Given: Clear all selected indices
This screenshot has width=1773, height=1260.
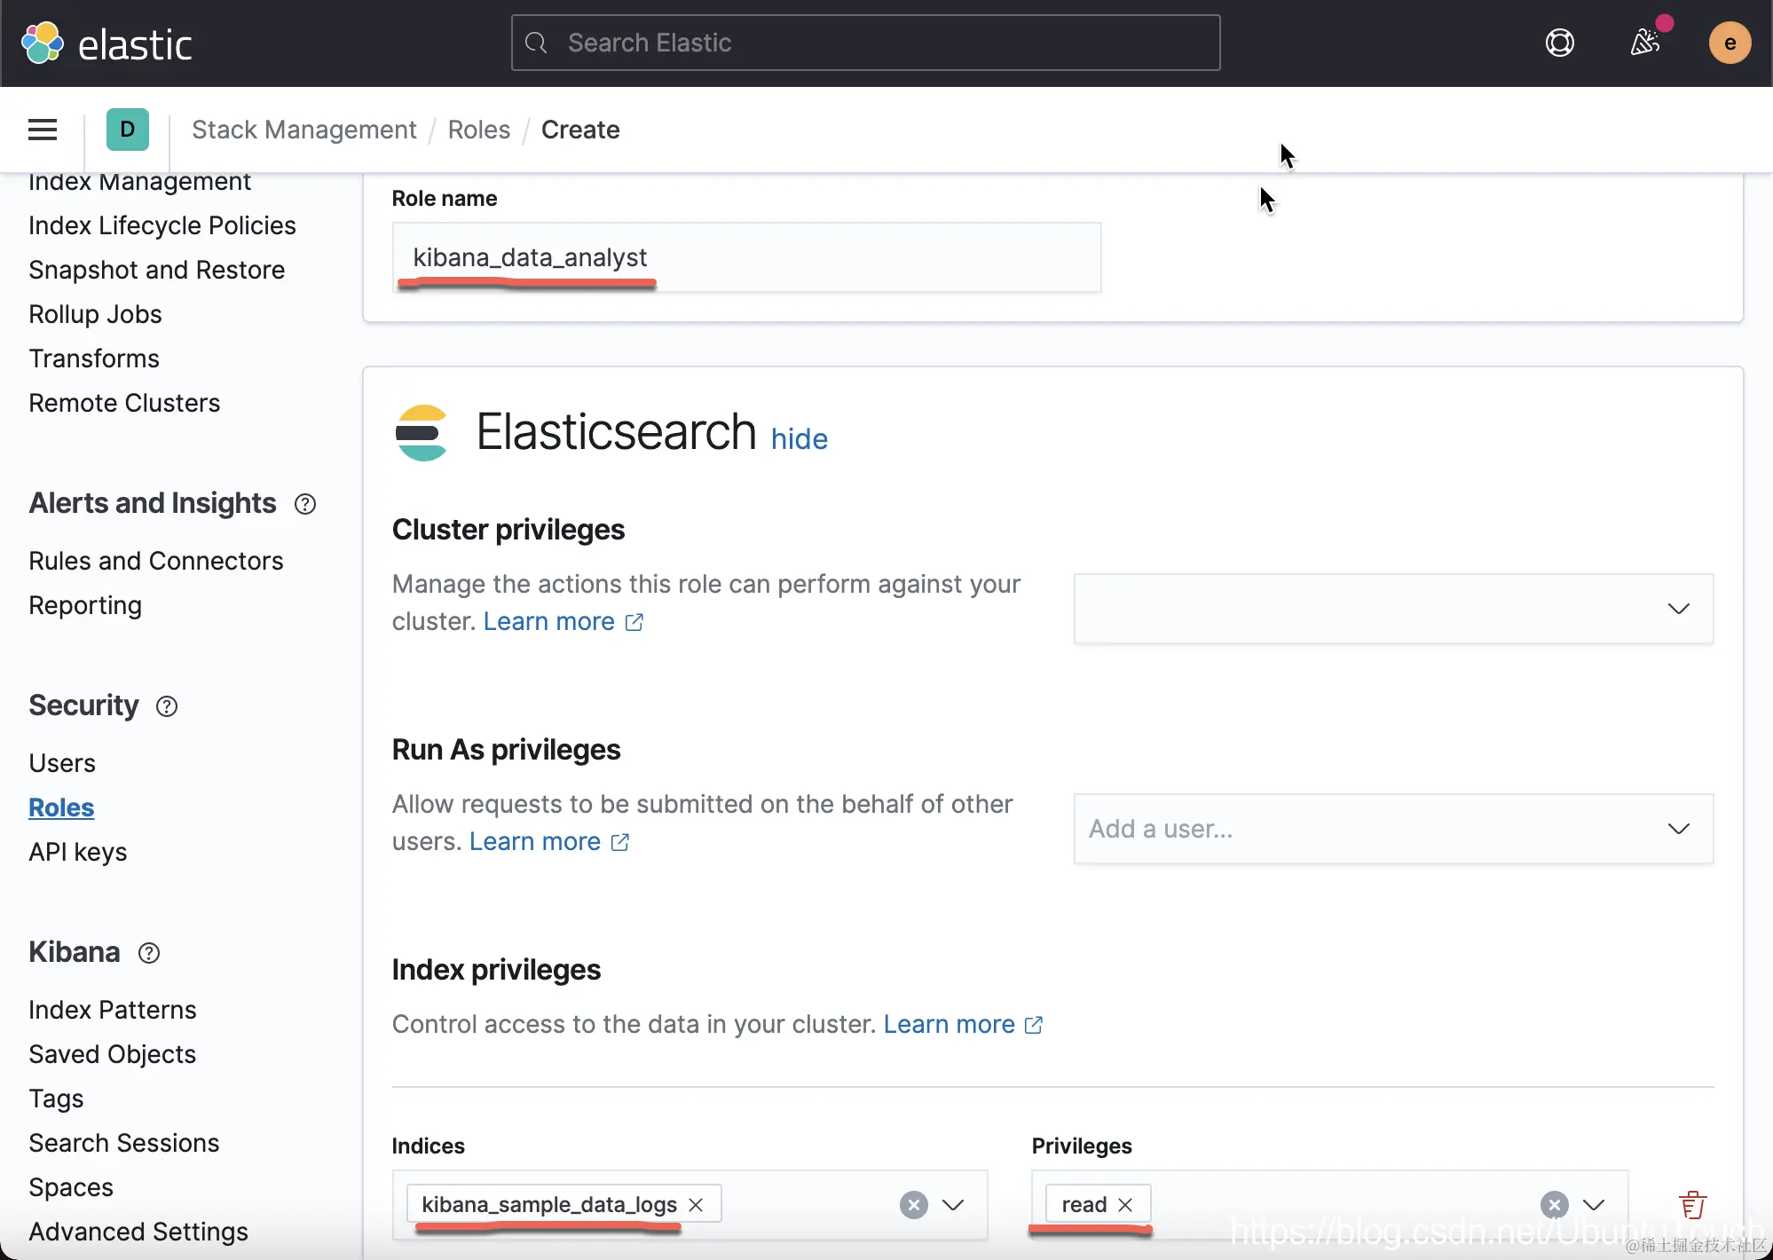Looking at the screenshot, I should [x=913, y=1204].
